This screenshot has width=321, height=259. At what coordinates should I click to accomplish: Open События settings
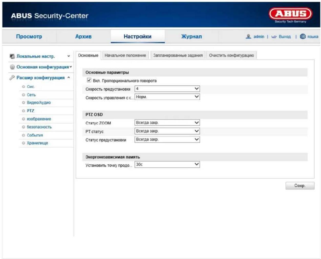click(x=35, y=135)
